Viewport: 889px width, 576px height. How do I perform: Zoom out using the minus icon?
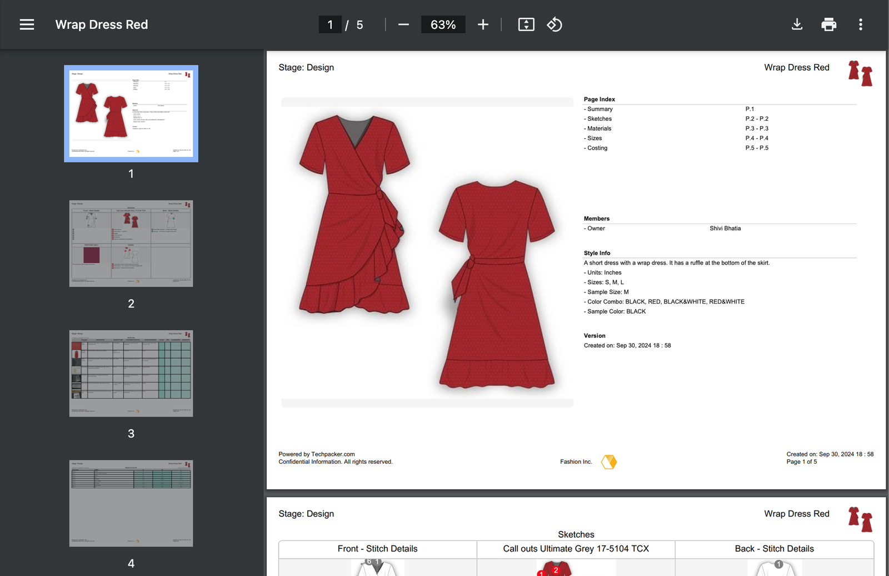[x=403, y=24]
